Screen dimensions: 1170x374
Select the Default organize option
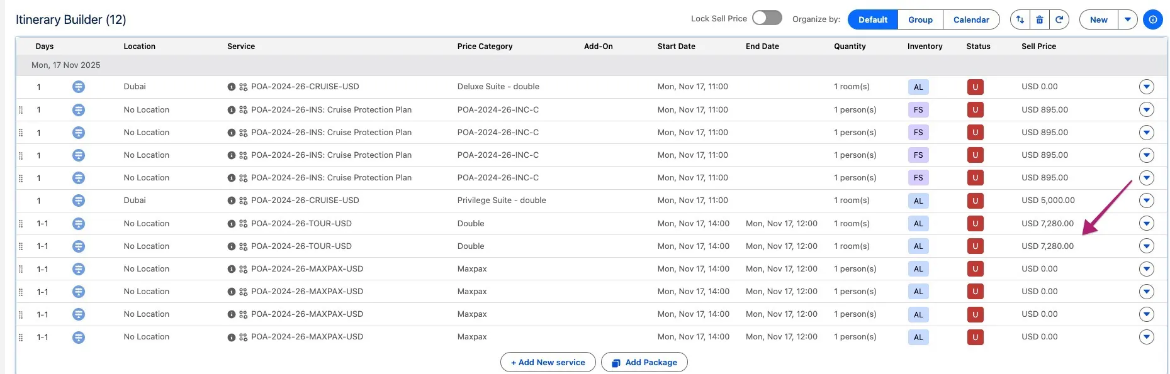[x=872, y=19]
